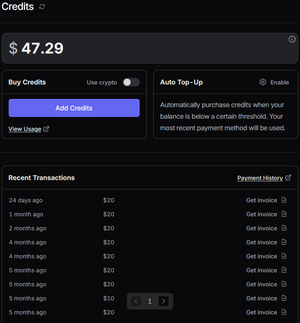Click invoice file icon for 24 days ago

pyautogui.click(x=284, y=200)
